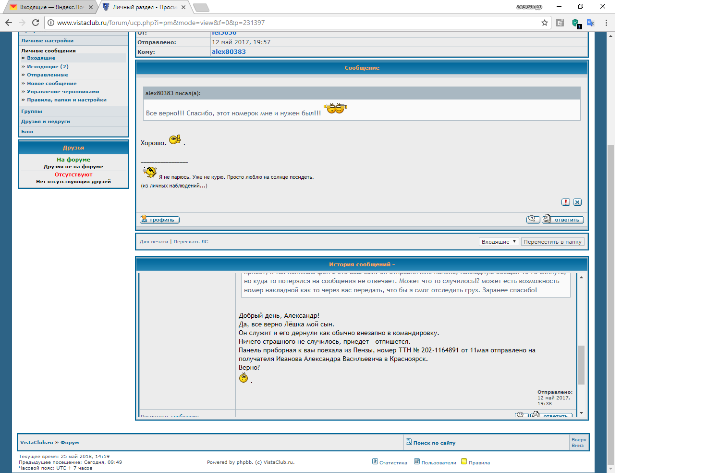Open the alex80383 recipient profile link
Viewport: 719px width, 473px height.
click(x=229, y=52)
